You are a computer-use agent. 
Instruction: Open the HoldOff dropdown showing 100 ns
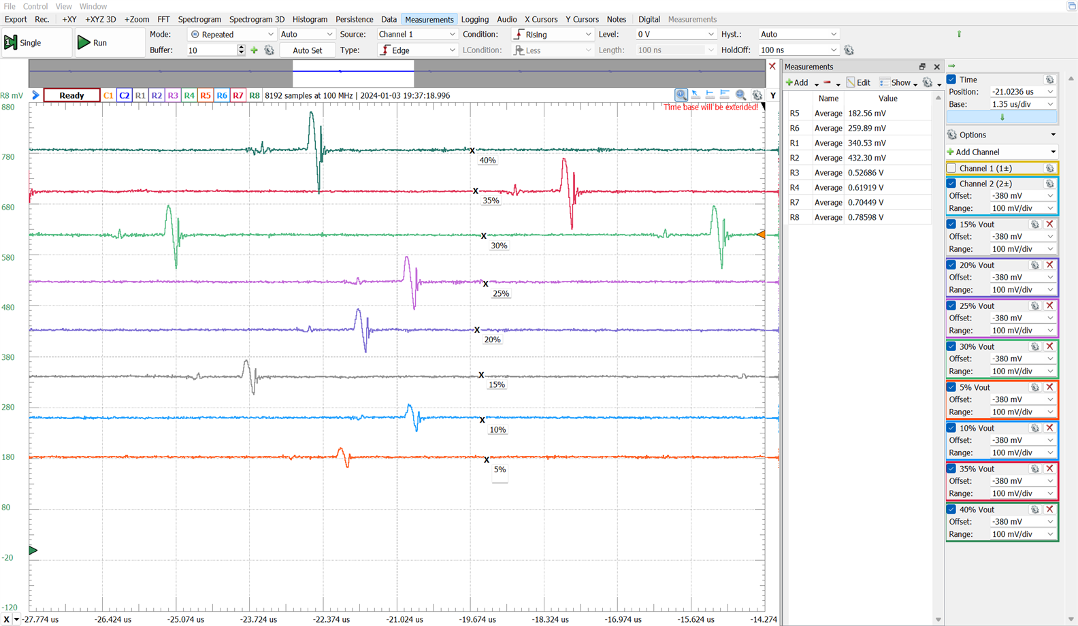click(x=798, y=50)
